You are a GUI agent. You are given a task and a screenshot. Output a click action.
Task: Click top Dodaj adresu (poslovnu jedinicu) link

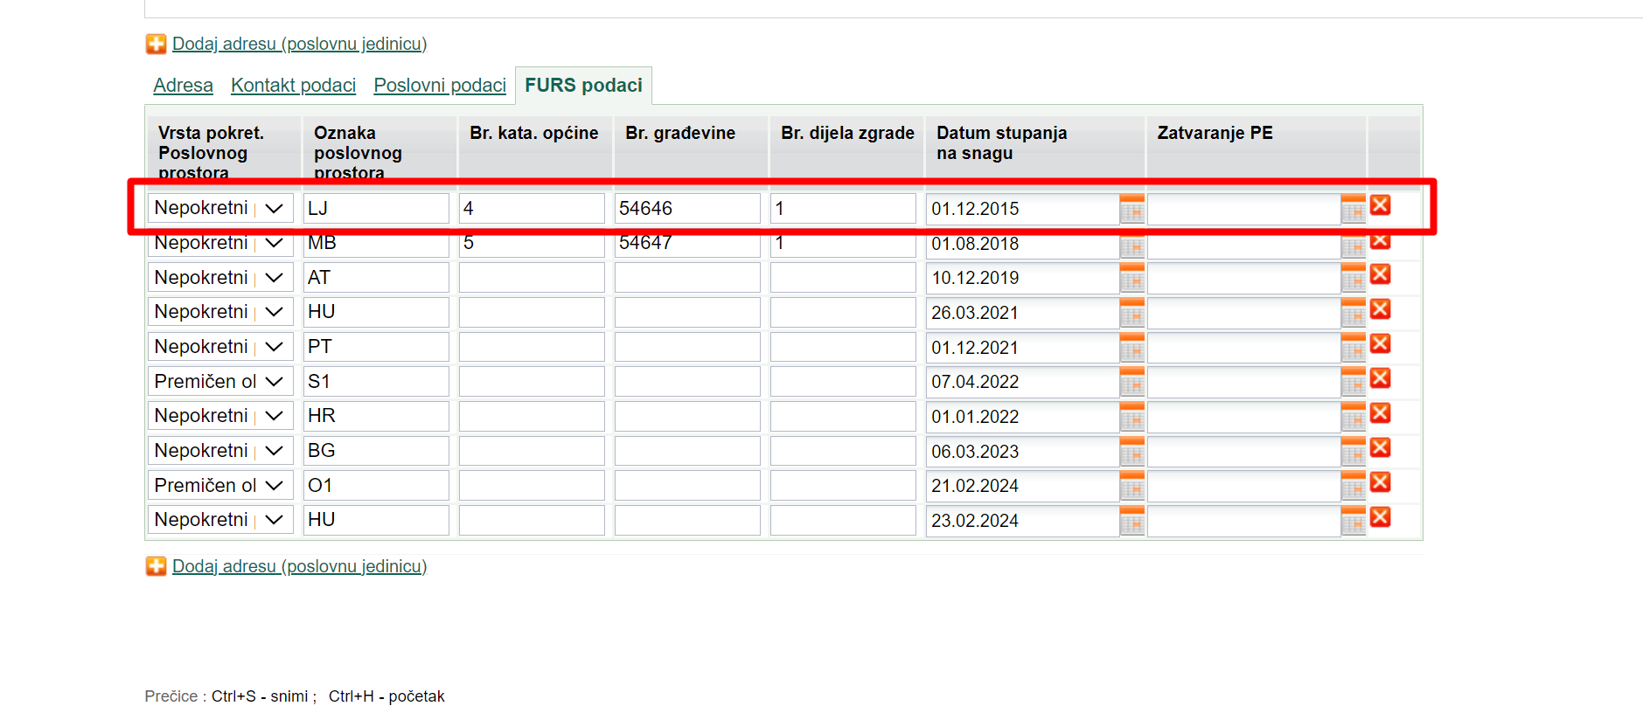tap(299, 44)
